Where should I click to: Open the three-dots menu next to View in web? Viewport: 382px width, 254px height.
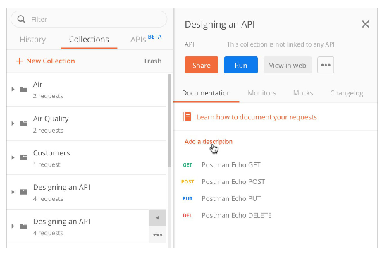(x=326, y=65)
